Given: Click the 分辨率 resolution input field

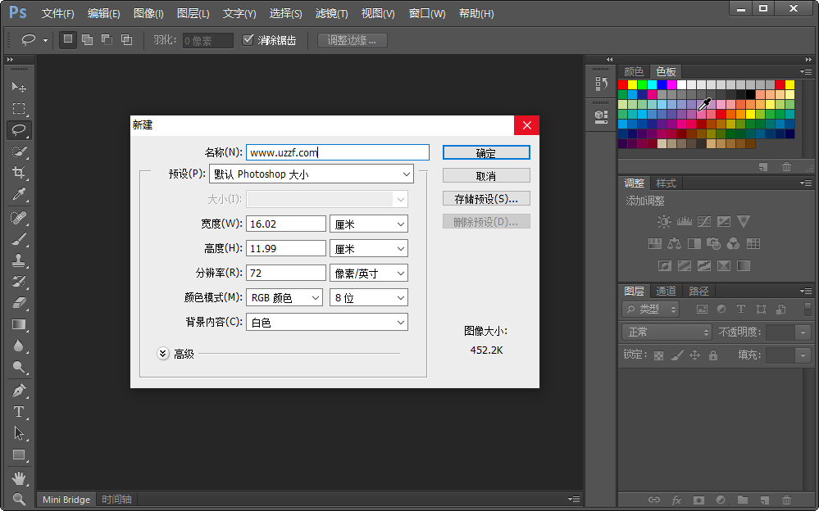Looking at the screenshot, I should coord(286,273).
